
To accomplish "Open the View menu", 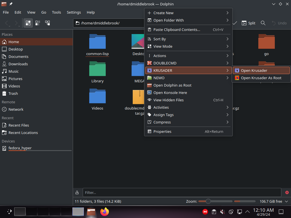I will [x=31, y=12].
